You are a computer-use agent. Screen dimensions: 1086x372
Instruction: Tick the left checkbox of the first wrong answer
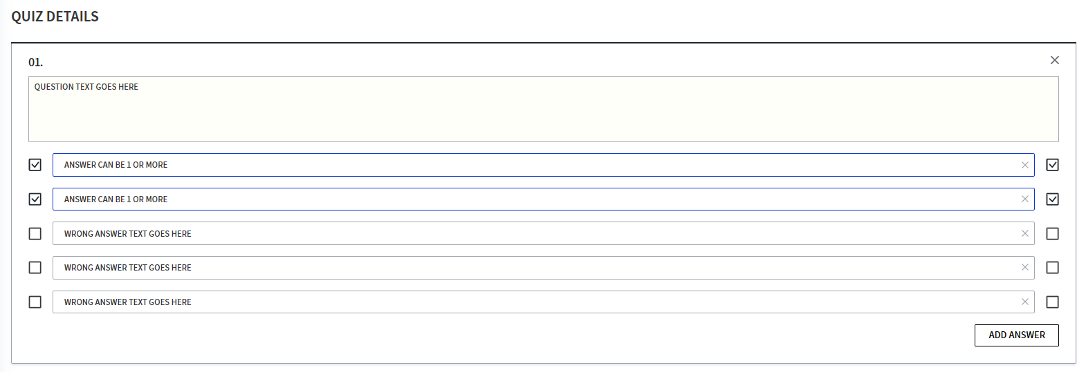tap(35, 233)
